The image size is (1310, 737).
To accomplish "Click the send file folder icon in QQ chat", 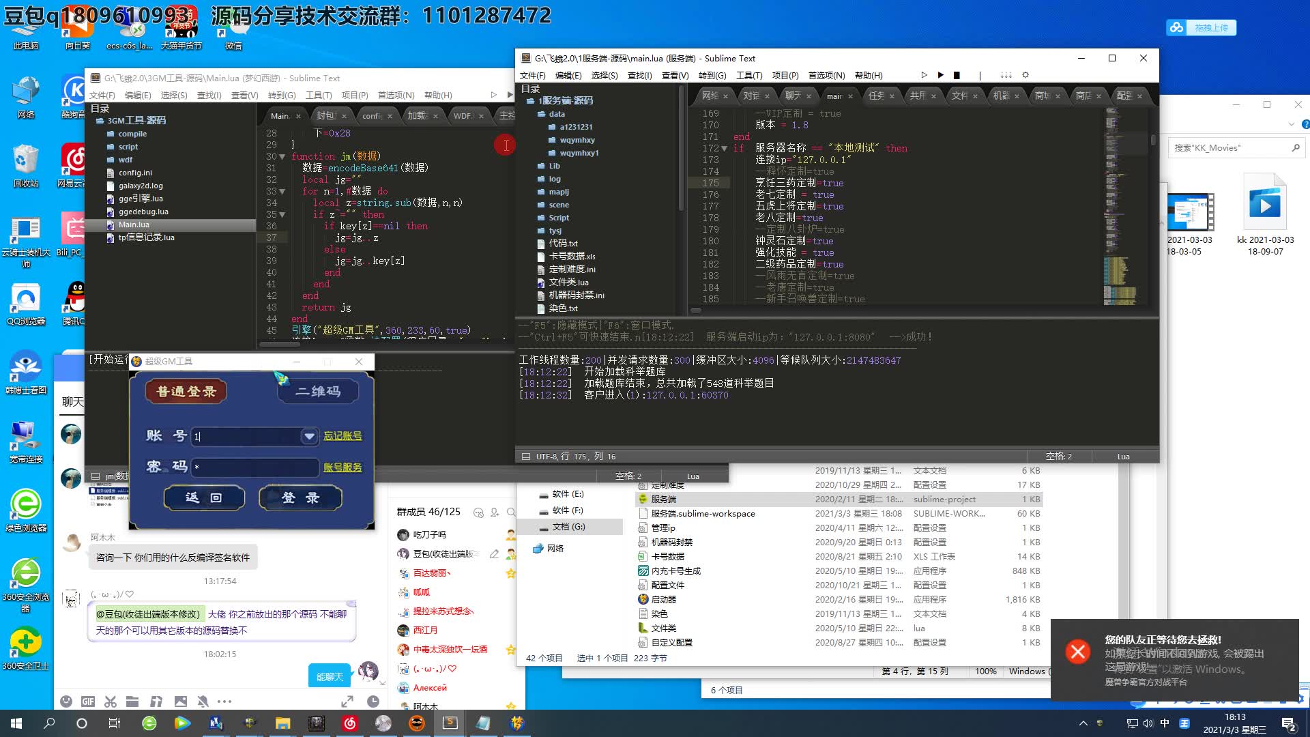I will [x=132, y=701].
